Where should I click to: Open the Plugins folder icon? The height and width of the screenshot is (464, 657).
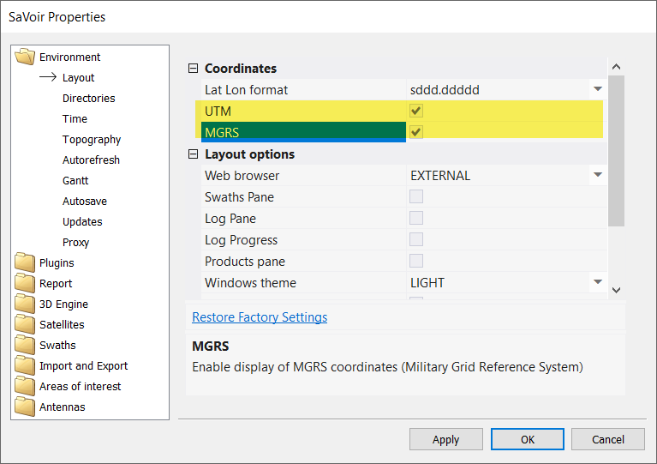[25, 263]
